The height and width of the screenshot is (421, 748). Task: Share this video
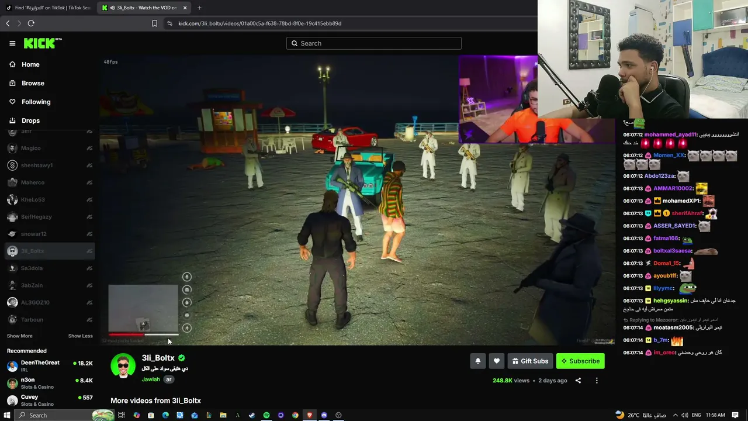(x=578, y=381)
